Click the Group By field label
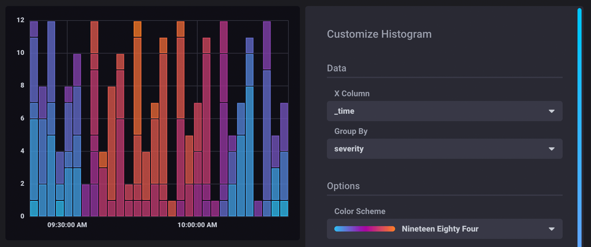The image size is (591, 247). pyautogui.click(x=351, y=131)
